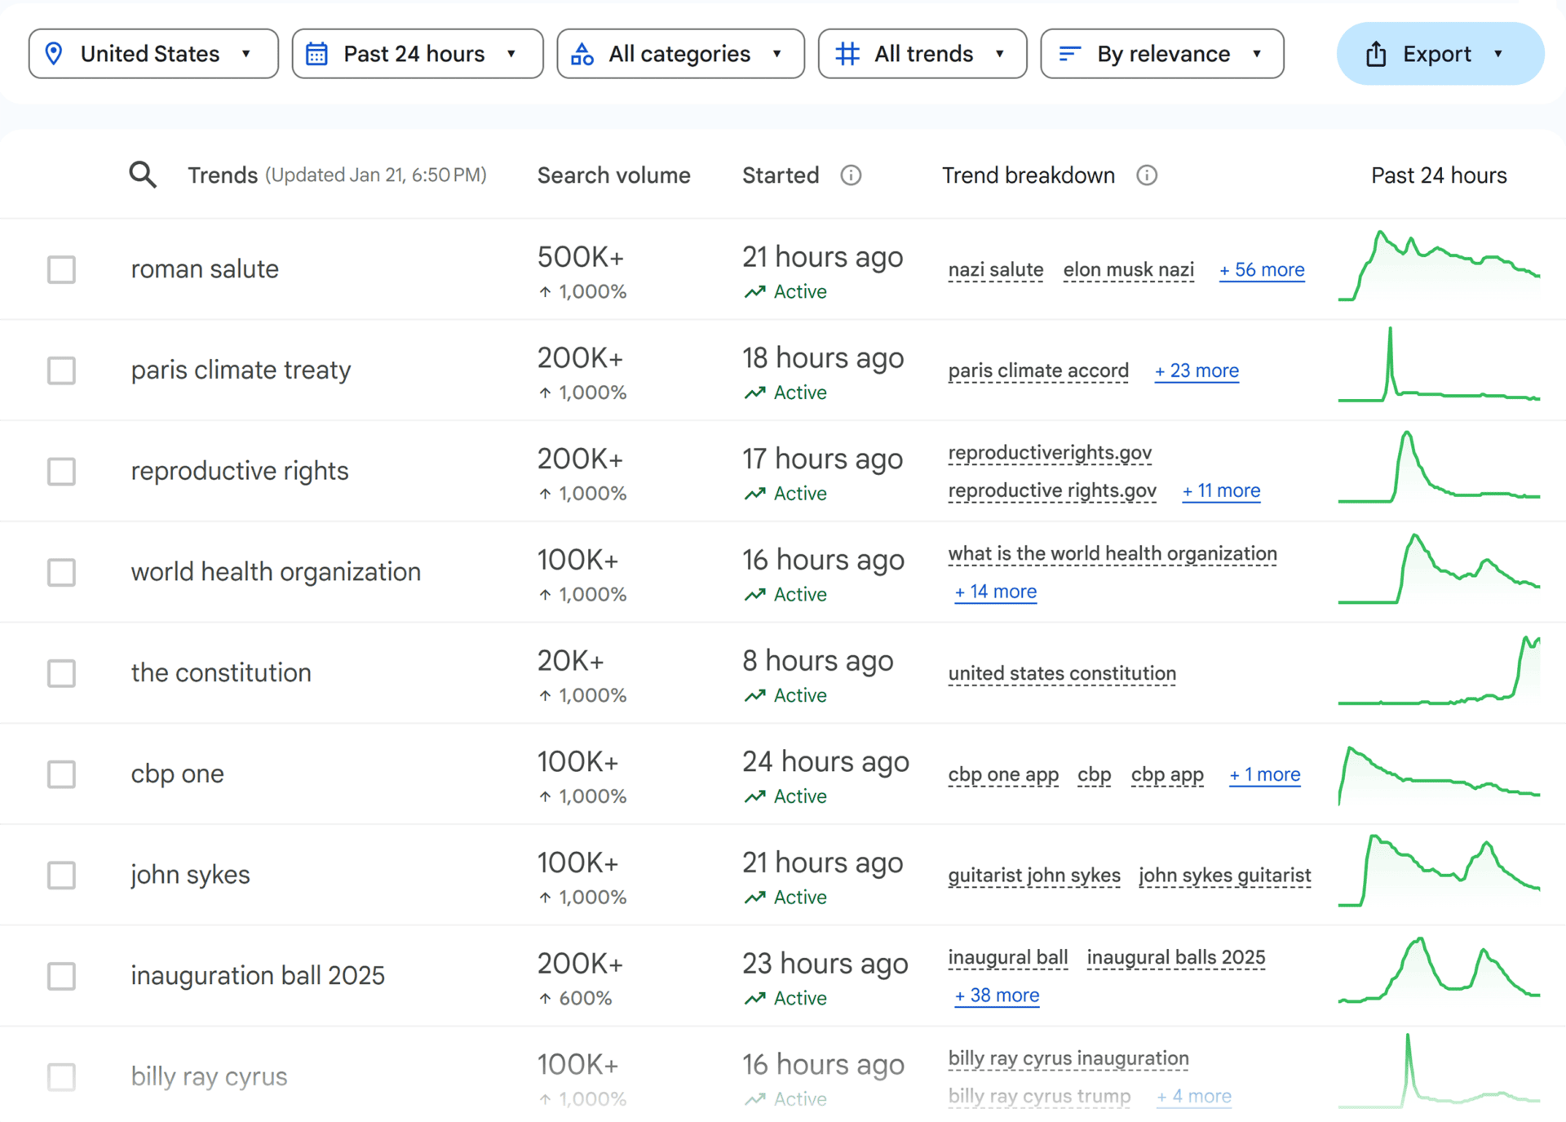
Task: Open the john sykes trend sparkline chart
Action: coord(1439,870)
